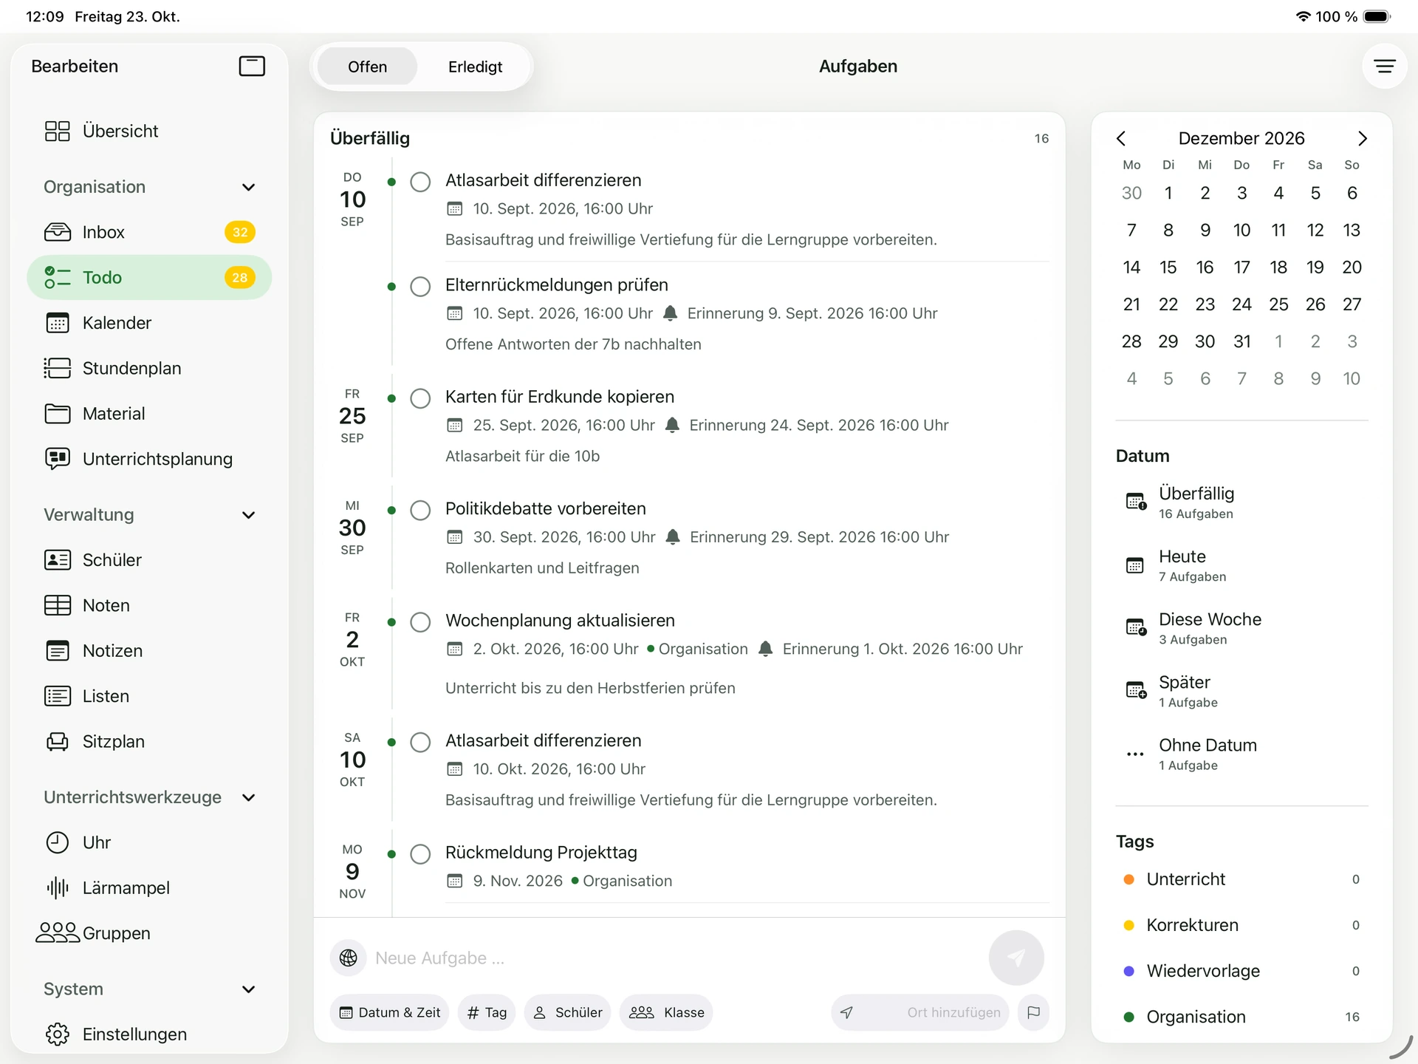The image size is (1418, 1064).
Task: Open Übersicht in the sidebar
Action: pos(149,131)
